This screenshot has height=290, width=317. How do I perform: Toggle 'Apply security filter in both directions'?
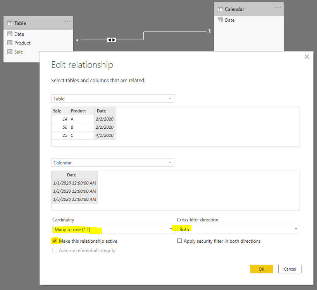179,241
